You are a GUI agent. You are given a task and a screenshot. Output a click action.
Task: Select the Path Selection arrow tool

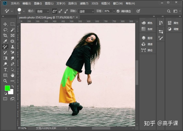(x=12, y=70)
